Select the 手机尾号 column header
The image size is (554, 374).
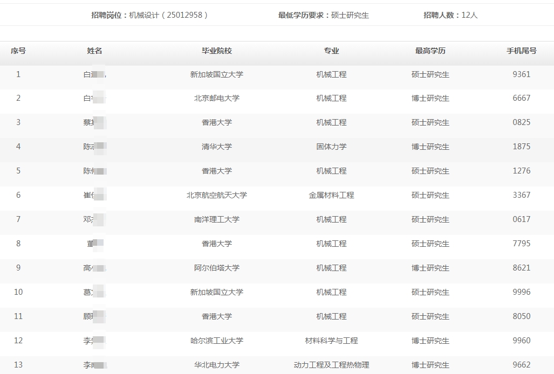[521, 51]
